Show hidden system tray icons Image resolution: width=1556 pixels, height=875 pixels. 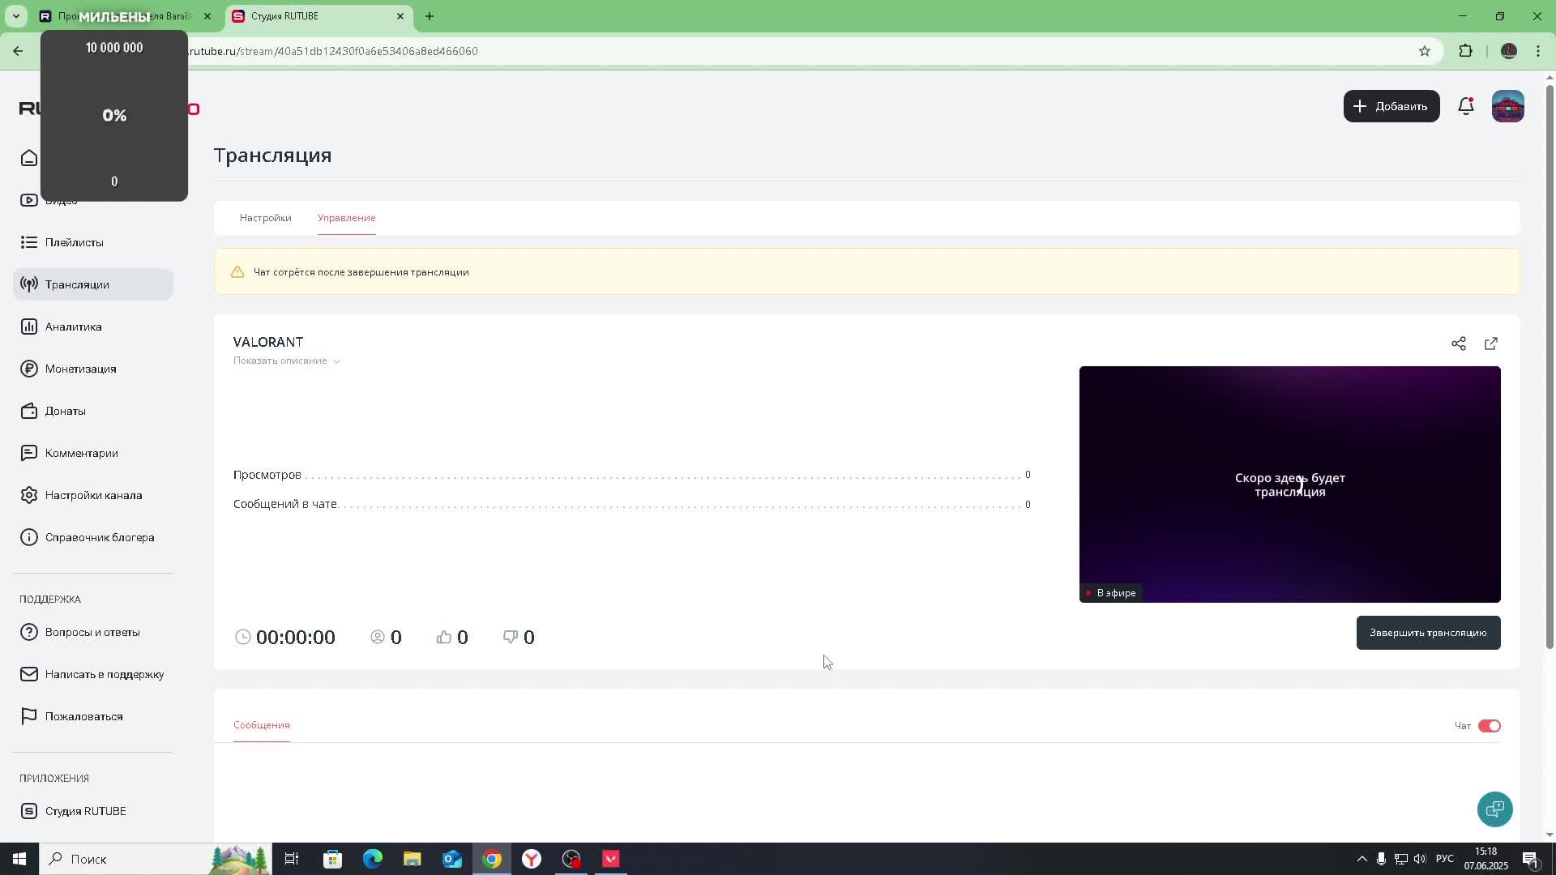pos(1361,859)
